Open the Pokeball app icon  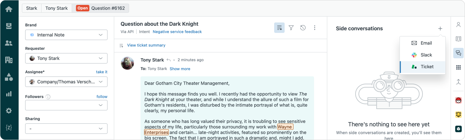[458, 100]
